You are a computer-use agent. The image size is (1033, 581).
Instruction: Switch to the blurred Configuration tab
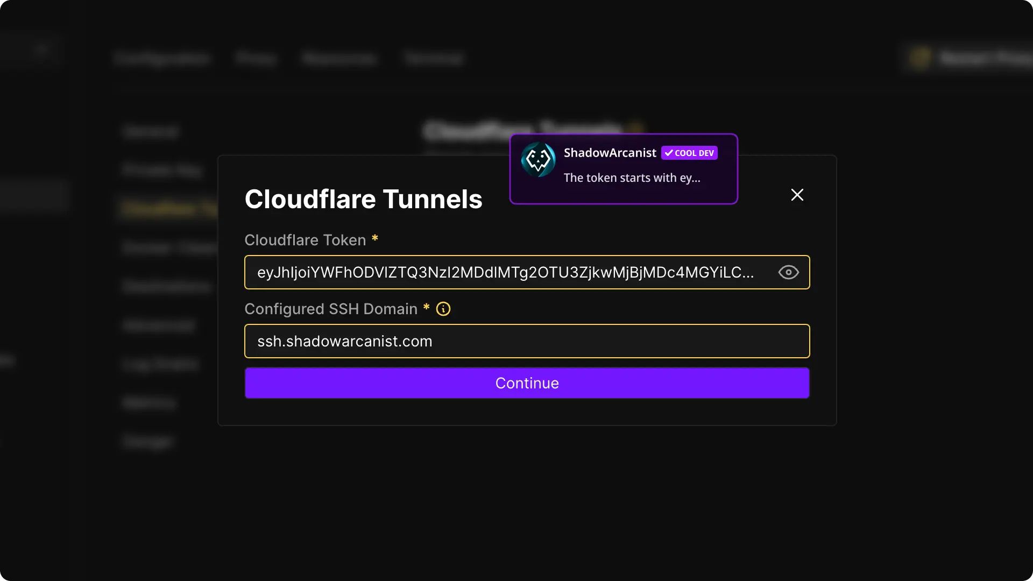[162, 58]
